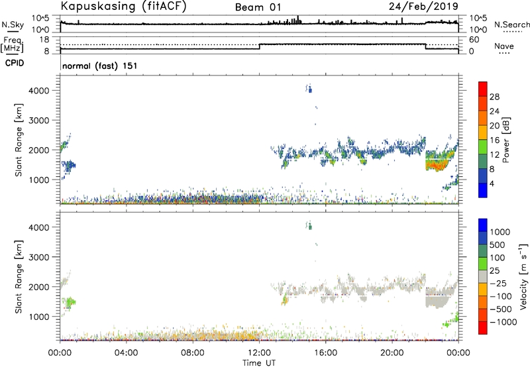Click the 'Beam 01' label

tap(258, 7)
